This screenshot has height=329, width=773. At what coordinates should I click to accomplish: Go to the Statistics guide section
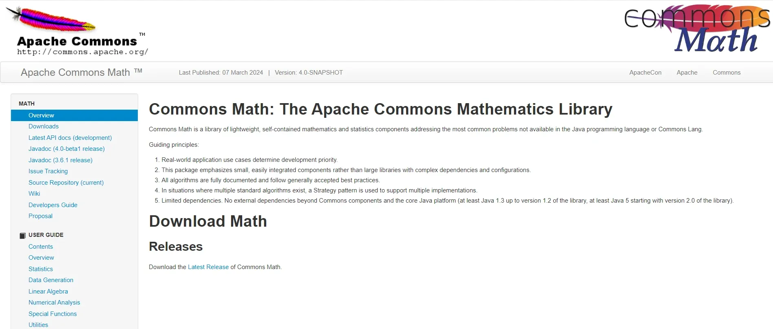(x=41, y=269)
